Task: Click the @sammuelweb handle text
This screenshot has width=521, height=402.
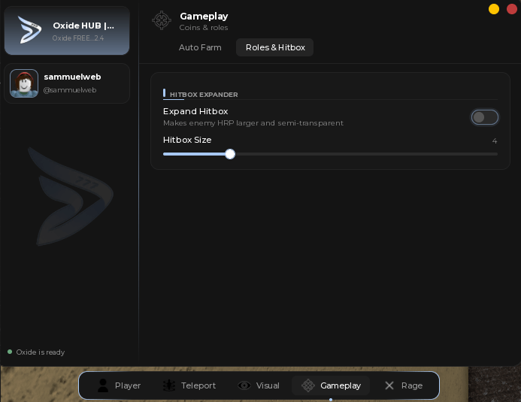Action: pos(70,90)
